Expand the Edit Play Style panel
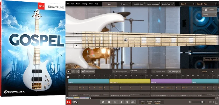This screenshot has height=105, width=219. [174, 71]
